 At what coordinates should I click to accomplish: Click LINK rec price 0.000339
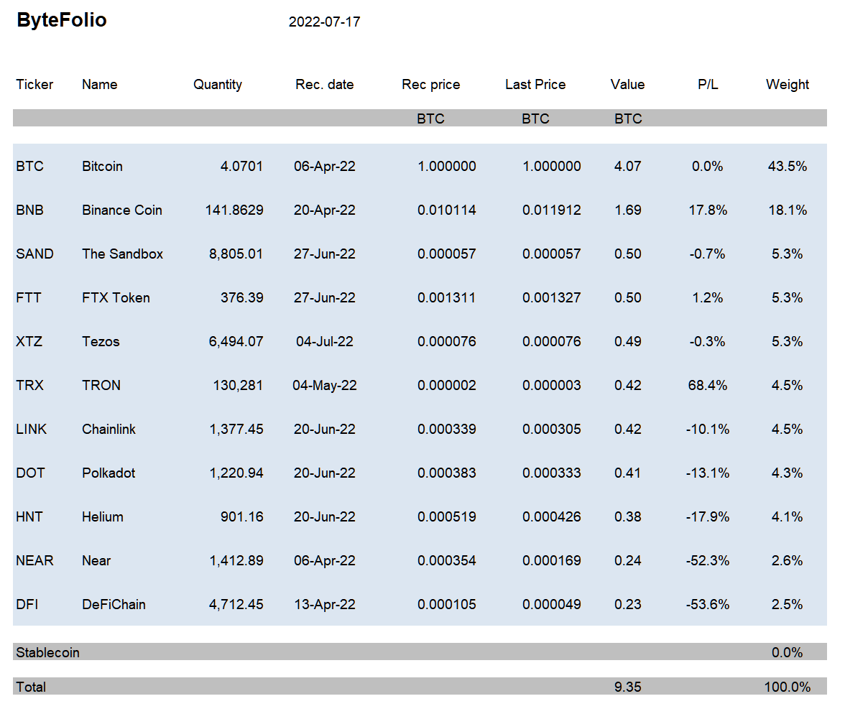[x=447, y=430]
